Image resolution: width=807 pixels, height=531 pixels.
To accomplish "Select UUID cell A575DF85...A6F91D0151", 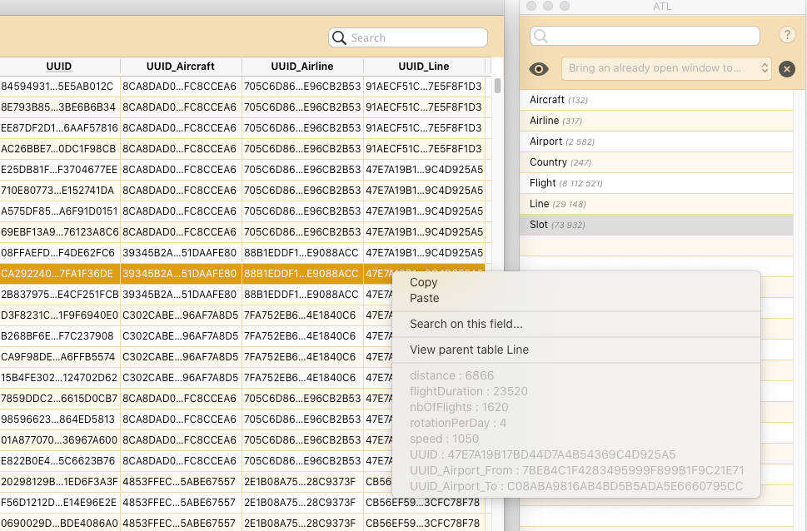I will (x=60, y=211).
